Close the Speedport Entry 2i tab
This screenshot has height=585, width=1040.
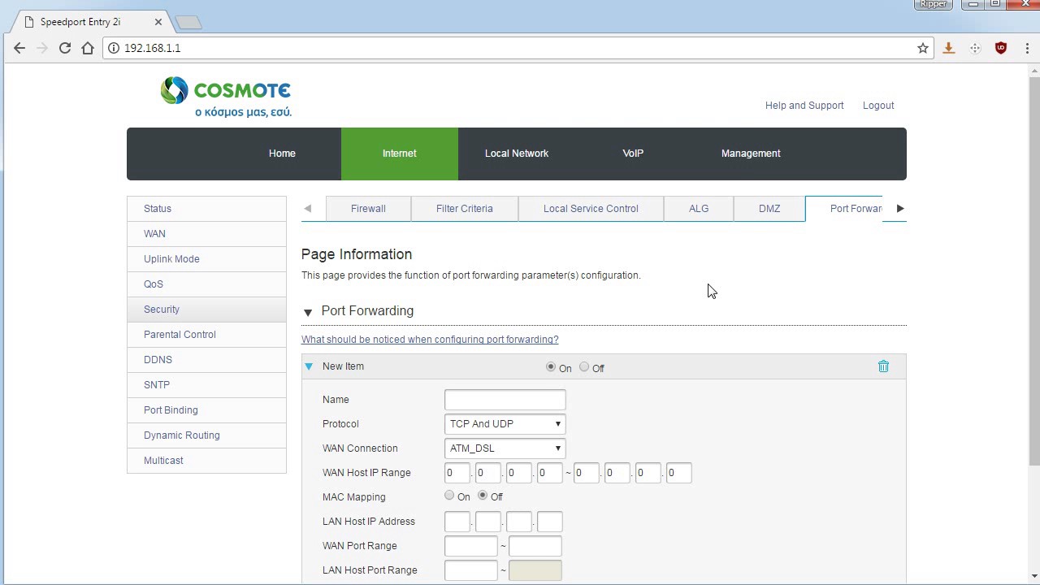pos(158,22)
